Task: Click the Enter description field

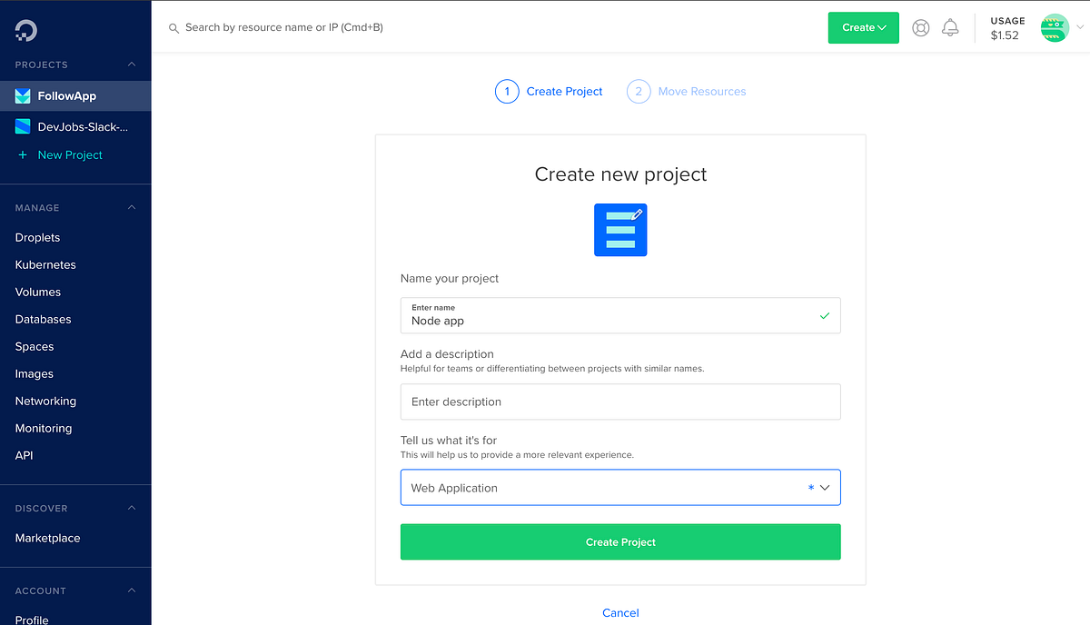Action: [x=620, y=402]
